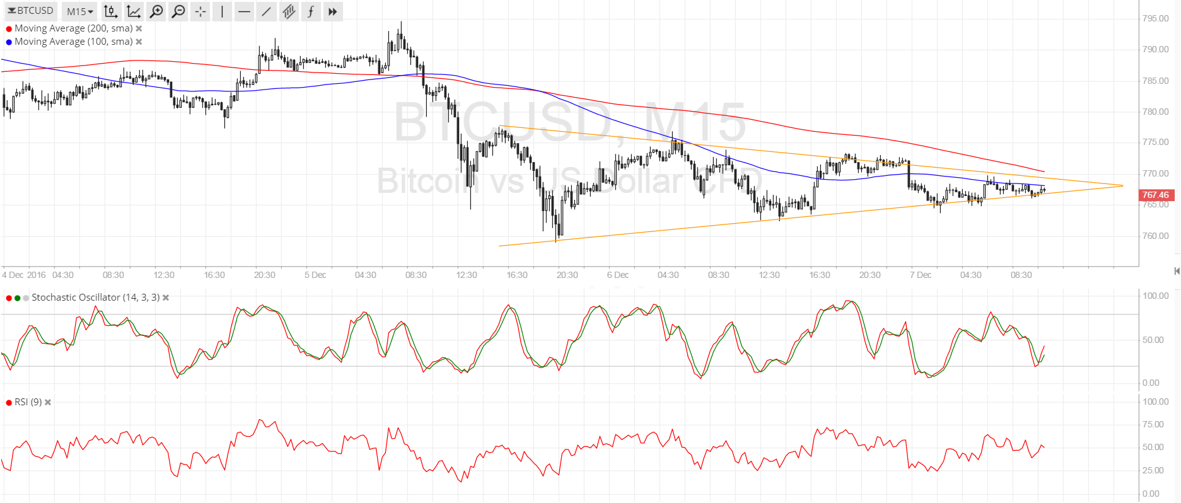Click the zoom in magnifier icon
The height and width of the screenshot is (503, 1181).
(156, 11)
